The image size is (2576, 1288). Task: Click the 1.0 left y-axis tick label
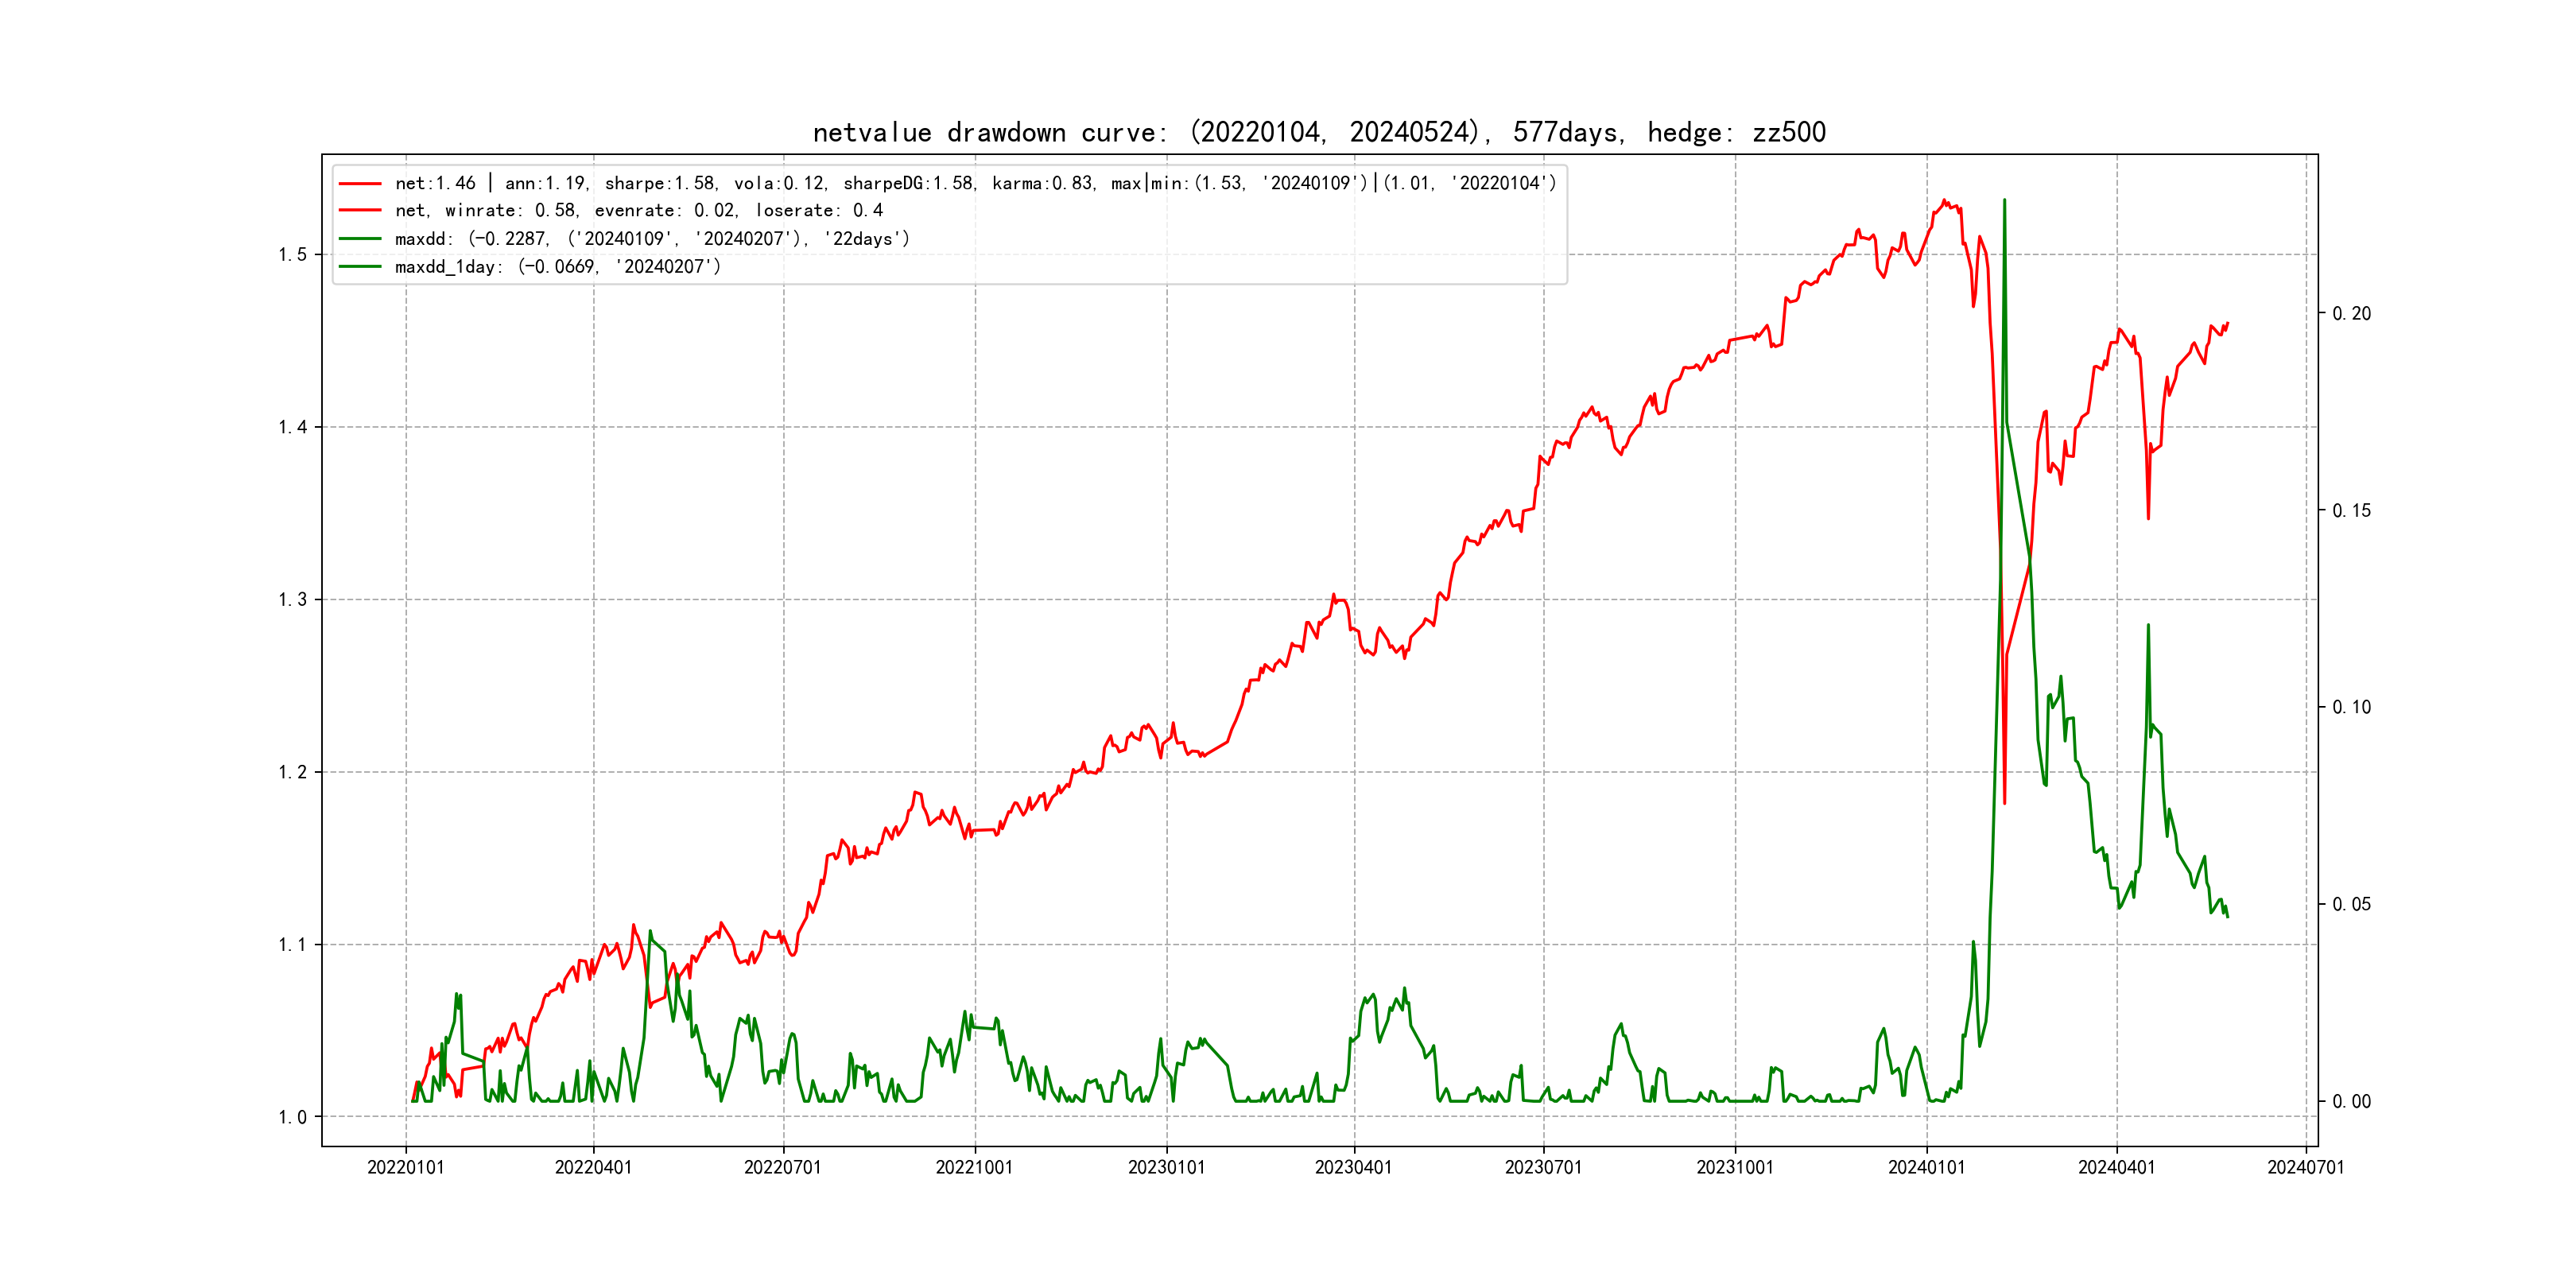[x=292, y=1118]
